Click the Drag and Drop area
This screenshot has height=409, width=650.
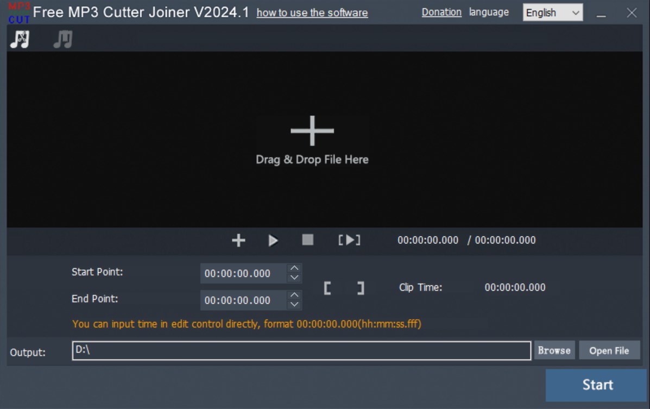(x=312, y=139)
